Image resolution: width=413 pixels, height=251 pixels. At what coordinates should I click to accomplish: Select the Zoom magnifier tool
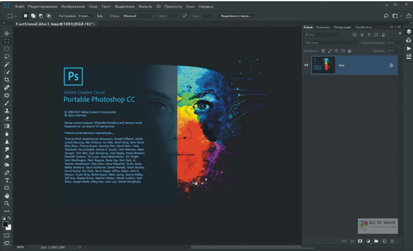7,203
